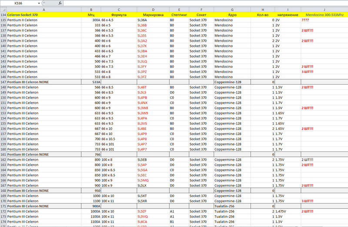Click the SL5VQ marking cell
Screen dimensions: 348x227
[x=153, y=217]
